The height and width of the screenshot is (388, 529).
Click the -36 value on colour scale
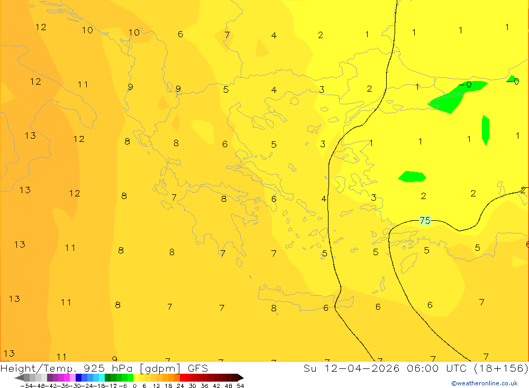(x=63, y=386)
